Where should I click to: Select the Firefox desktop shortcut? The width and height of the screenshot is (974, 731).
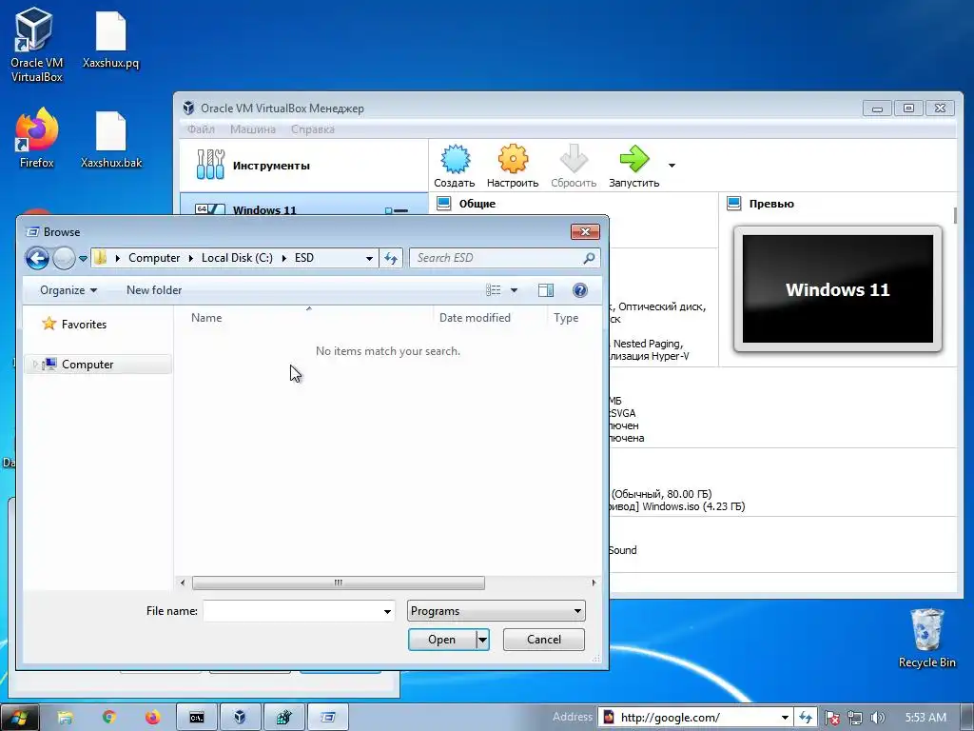(36, 138)
